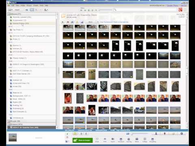Viewport: 195px width, 146px height.
Task: Open the Edit menu
Action: pyautogui.click(x=13, y=5)
